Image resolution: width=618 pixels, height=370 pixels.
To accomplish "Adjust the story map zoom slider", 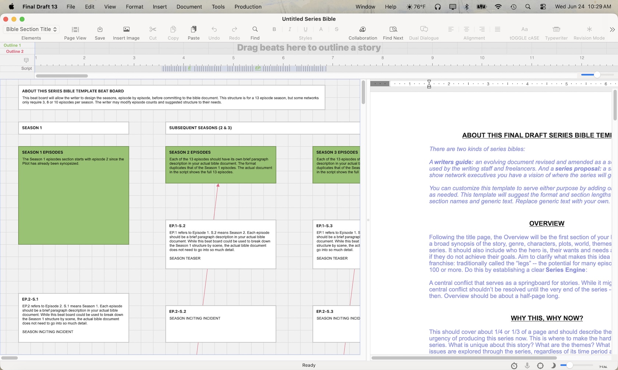I will 597,75.
